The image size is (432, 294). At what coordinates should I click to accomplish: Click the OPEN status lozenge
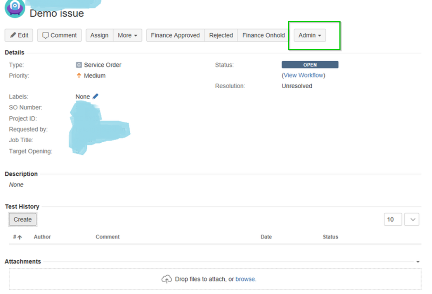click(x=310, y=64)
